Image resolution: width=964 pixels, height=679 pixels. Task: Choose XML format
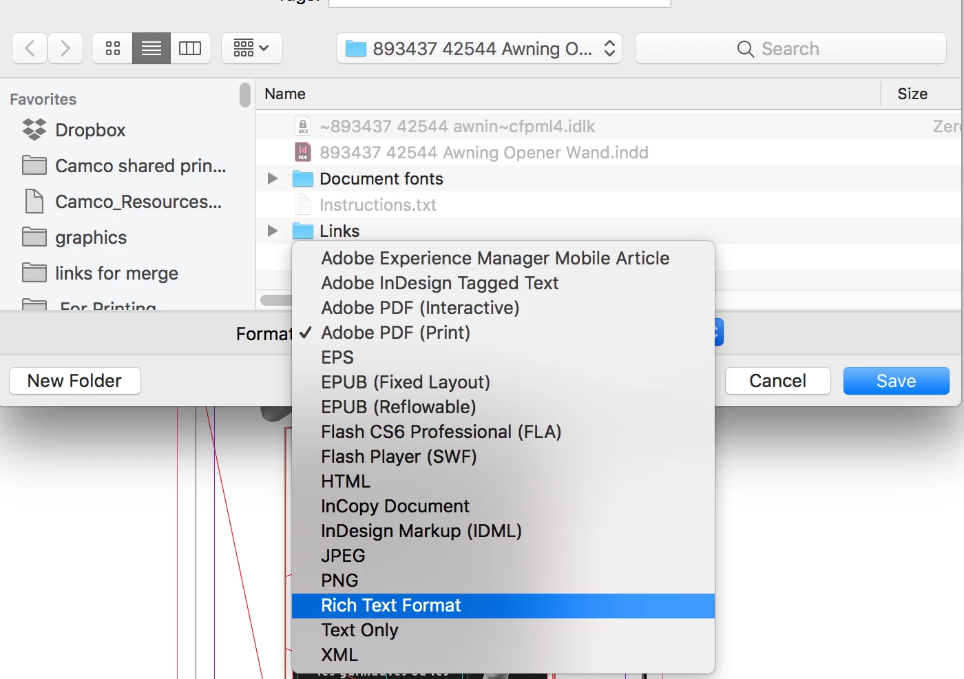point(503,655)
